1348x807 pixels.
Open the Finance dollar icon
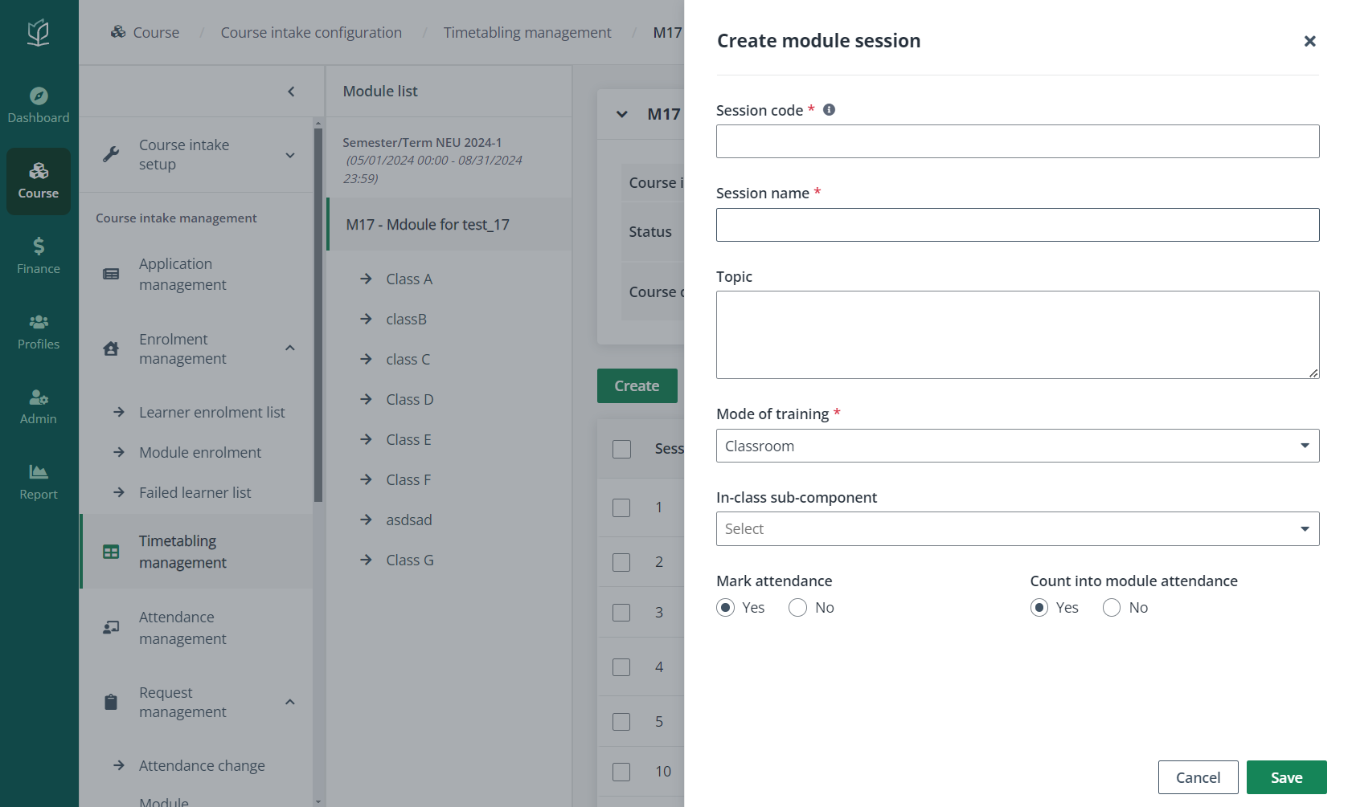pyautogui.click(x=39, y=246)
